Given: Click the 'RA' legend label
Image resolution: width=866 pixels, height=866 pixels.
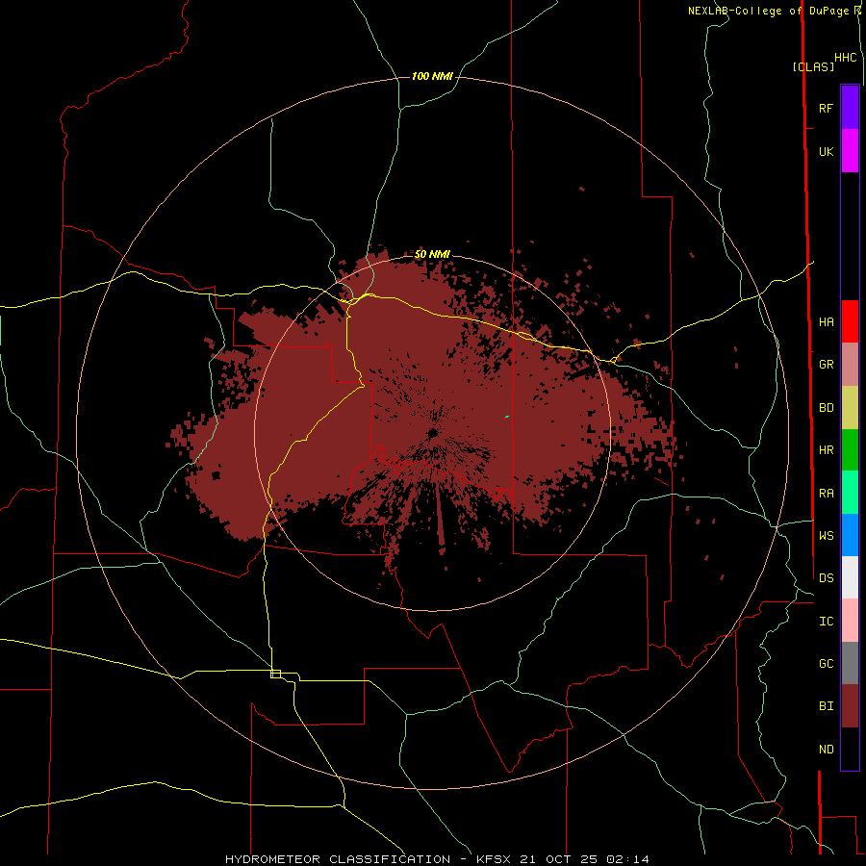Looking at the screenshot, I should (826, 494).
